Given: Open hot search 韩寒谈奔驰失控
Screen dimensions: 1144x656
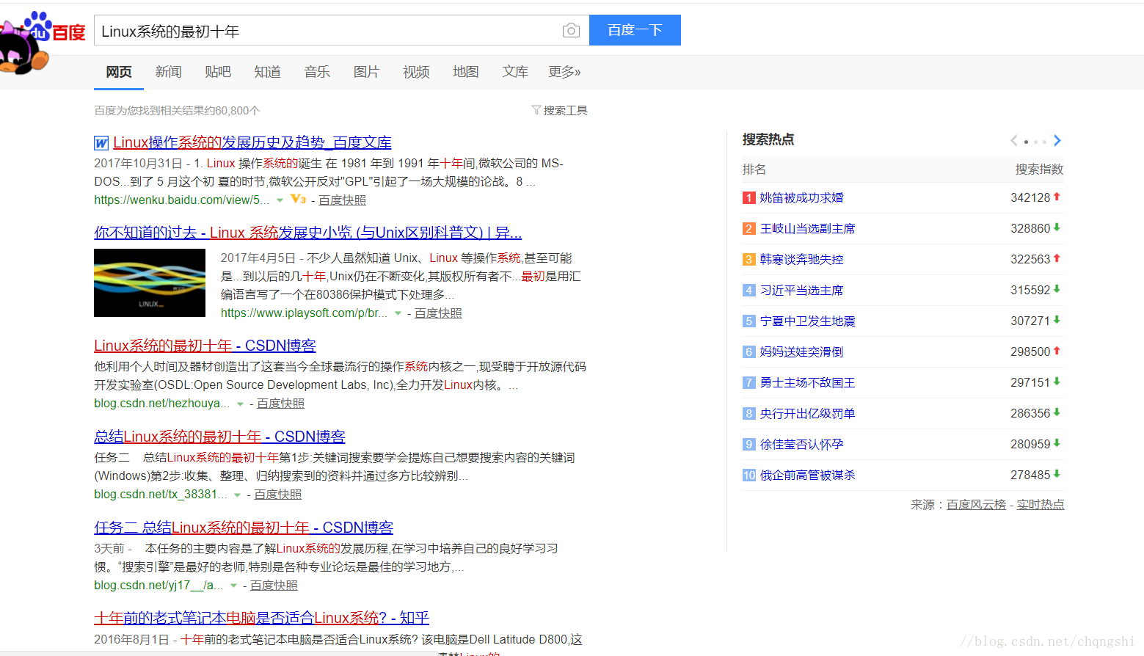Looking at the screenshot, I should coord(801,259).
